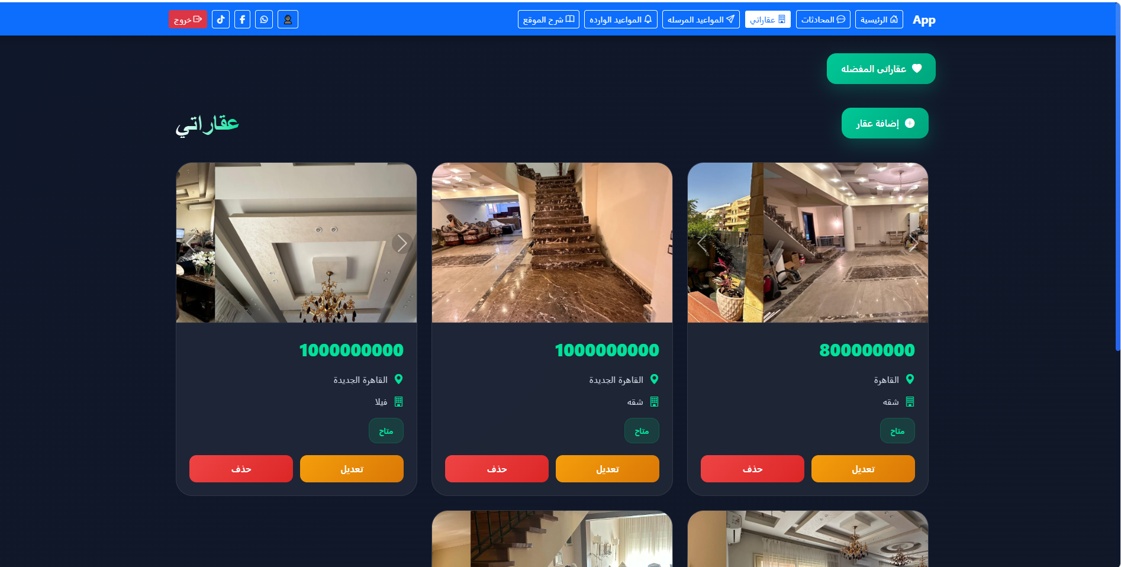
Task: Open the marble staircase property photo
Action: click(x=552, y=243)
